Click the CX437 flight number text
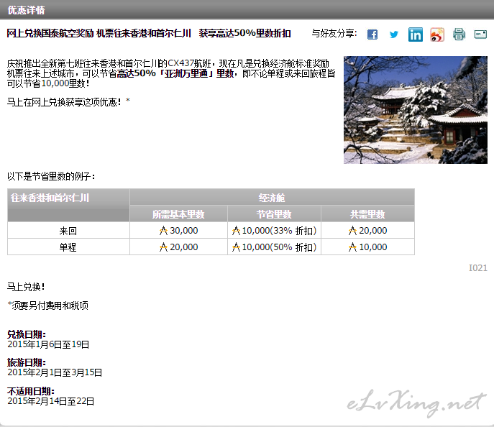The height and width of the screenshot is (427, 494). pos(180,63)
